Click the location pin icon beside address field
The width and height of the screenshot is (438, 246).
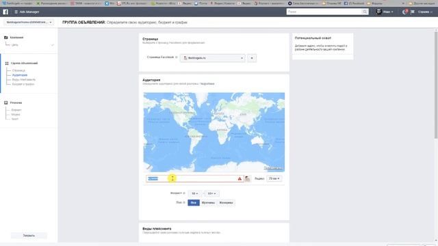248,179
